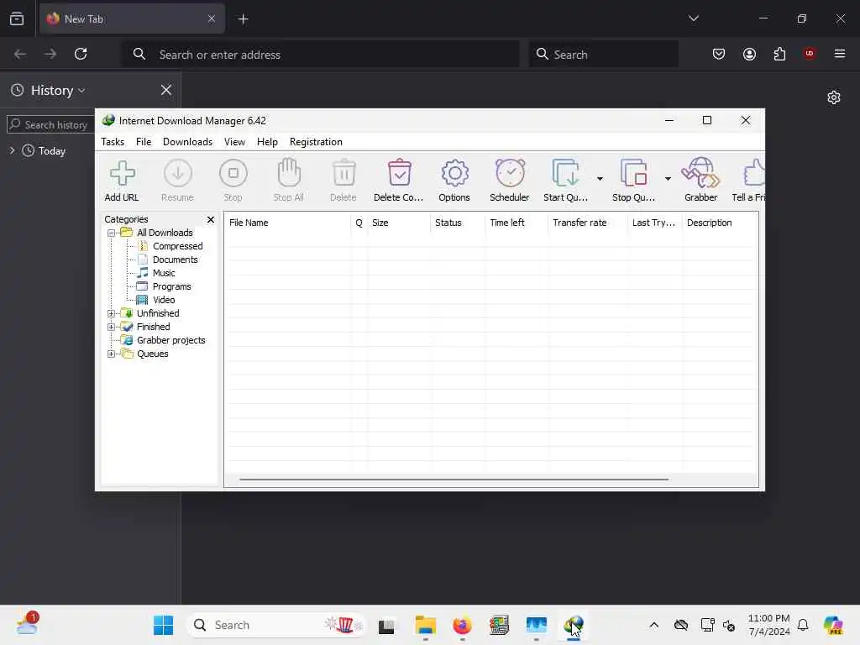The width and height of the screenshot is (860, 645).
Task: Click the horizontal scrollbar in download list
Action: click(x=454, y=480)
